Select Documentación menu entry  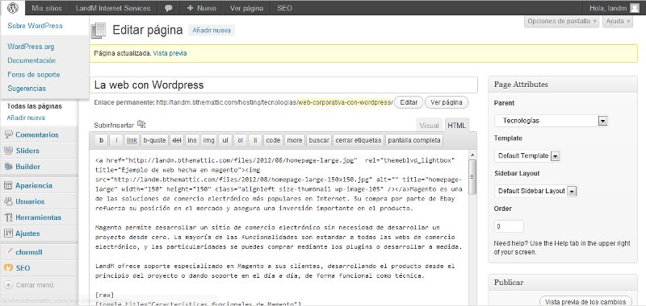click(x=31, y=60)
